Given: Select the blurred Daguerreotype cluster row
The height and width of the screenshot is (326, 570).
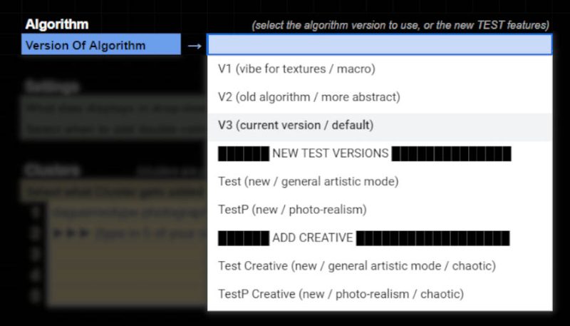Looking at the screenshot, I should click(x=128, y=213).
